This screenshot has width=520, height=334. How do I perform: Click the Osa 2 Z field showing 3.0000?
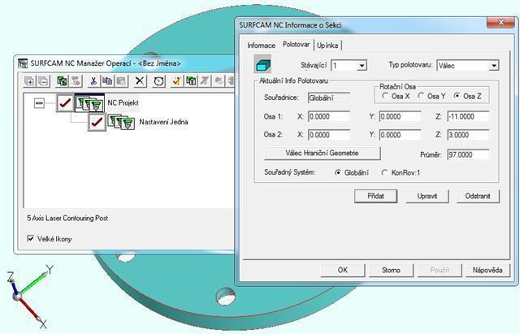tap(468, 135)
